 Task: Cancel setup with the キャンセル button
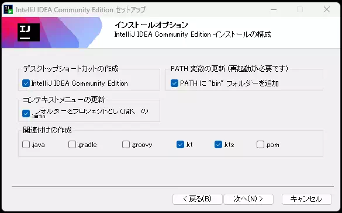tap(307, 199)
